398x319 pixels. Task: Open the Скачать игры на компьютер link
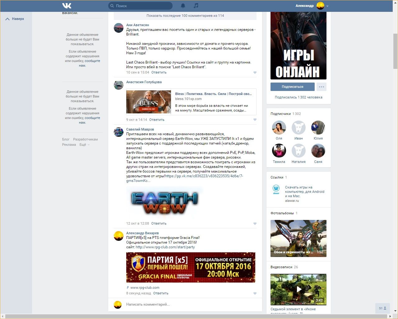[x=305, y=192]
